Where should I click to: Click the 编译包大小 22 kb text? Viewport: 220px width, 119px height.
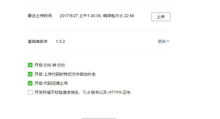119,16
